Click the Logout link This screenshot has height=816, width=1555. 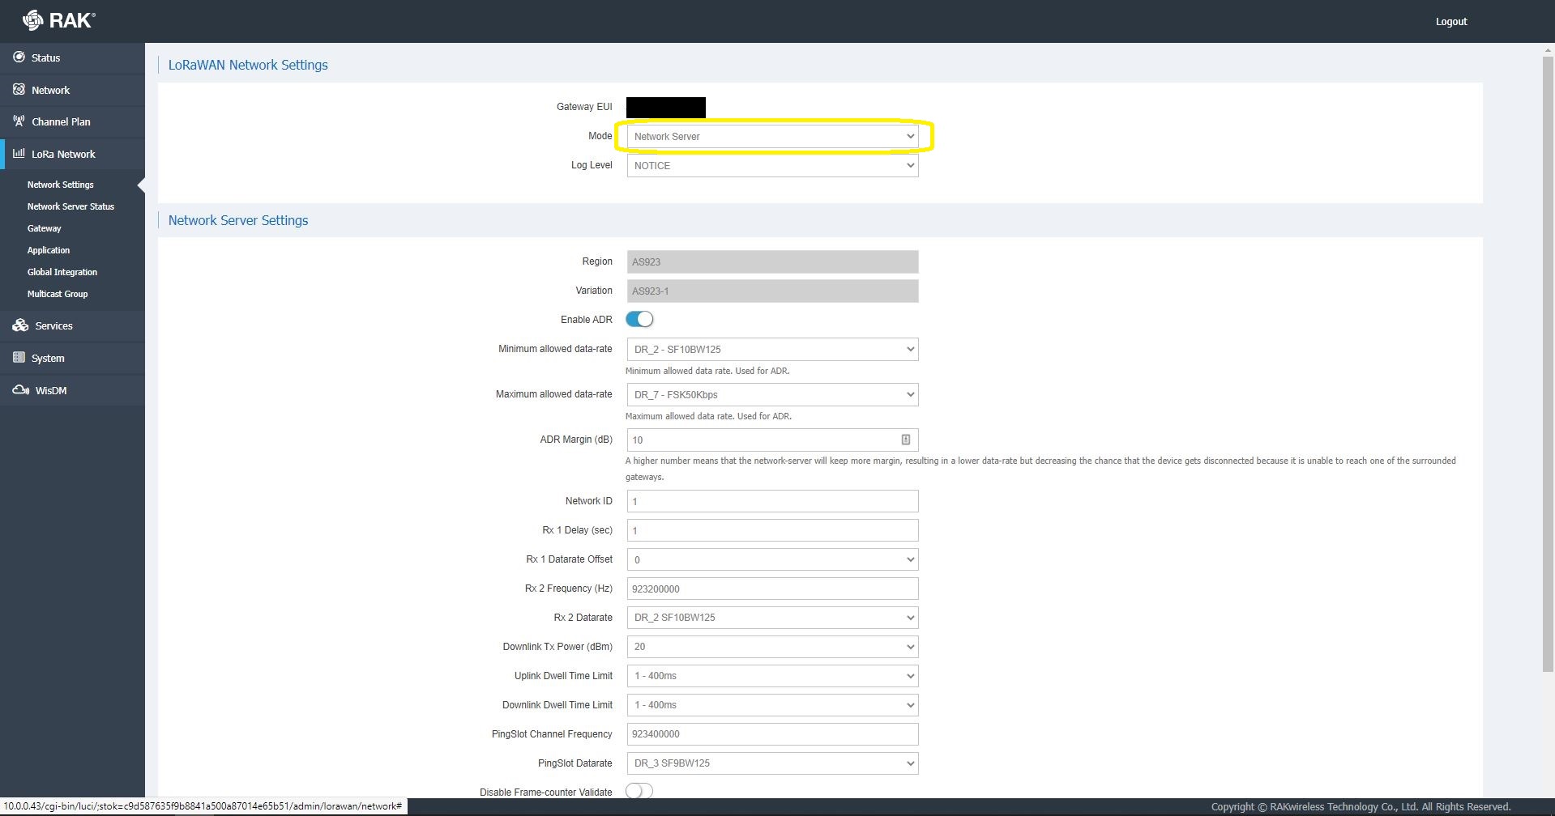coord(1450,22)
